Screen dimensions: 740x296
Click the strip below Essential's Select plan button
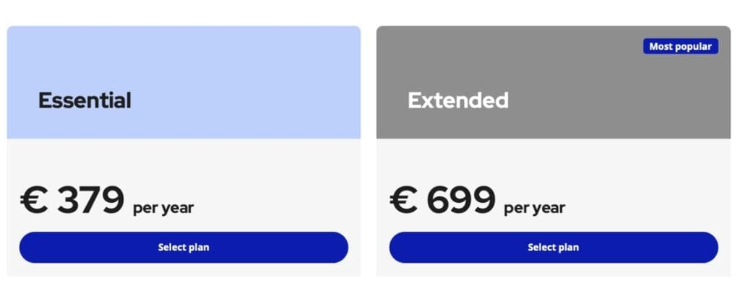tap(184, 270)
